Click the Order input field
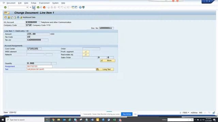The height and width of the screenshot is (122, 218). [x=91, y=49]
